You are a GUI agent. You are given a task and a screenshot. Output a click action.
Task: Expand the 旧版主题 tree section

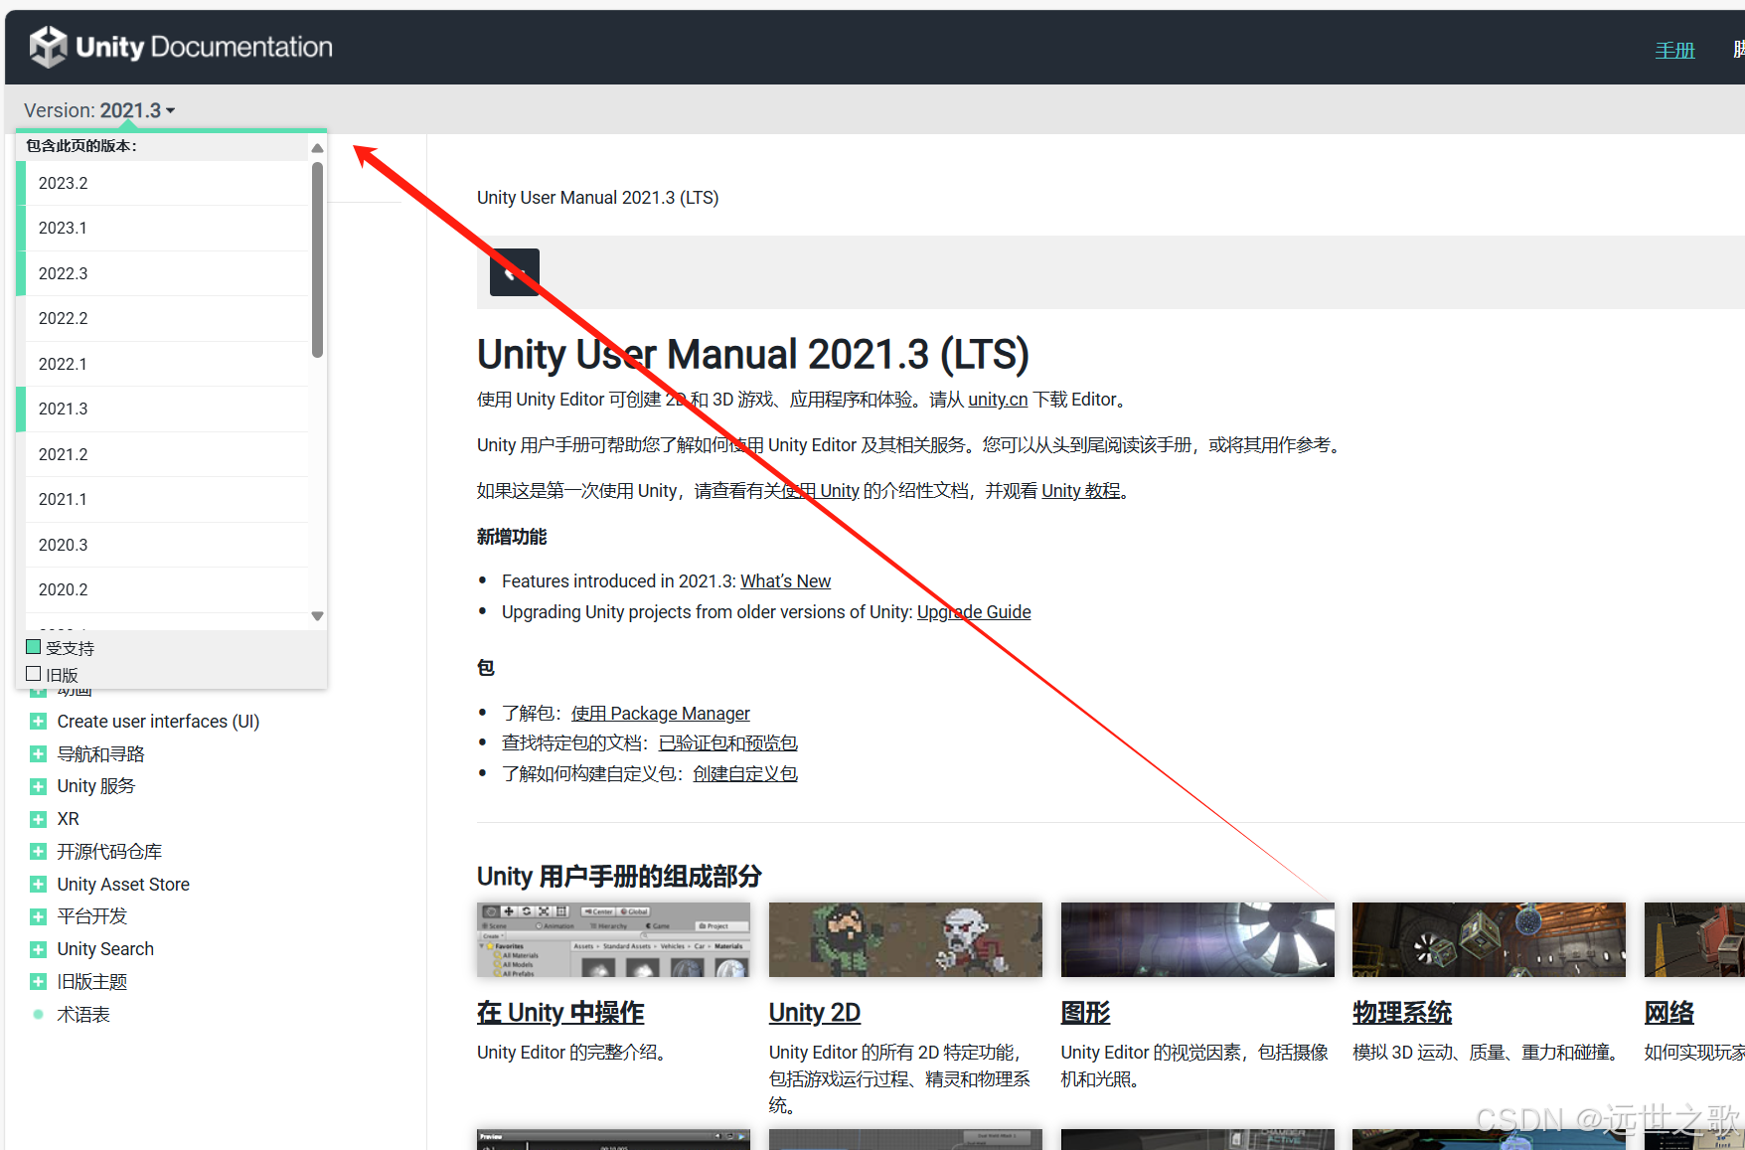[x=38, y=982]
